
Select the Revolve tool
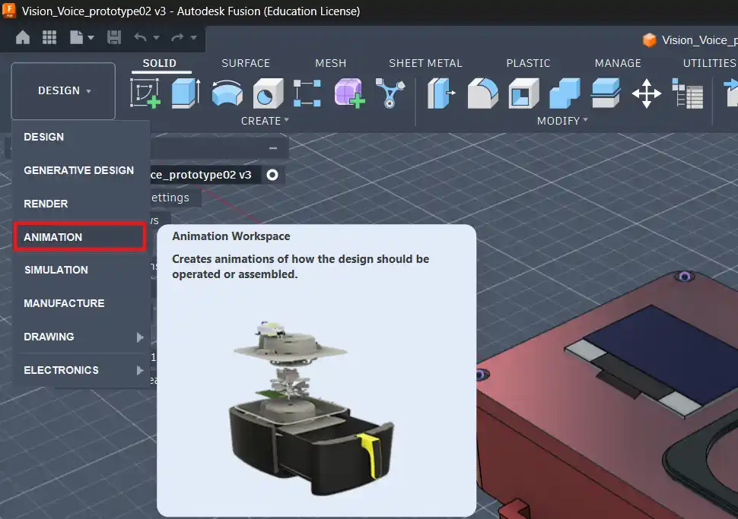click(227, 93)
